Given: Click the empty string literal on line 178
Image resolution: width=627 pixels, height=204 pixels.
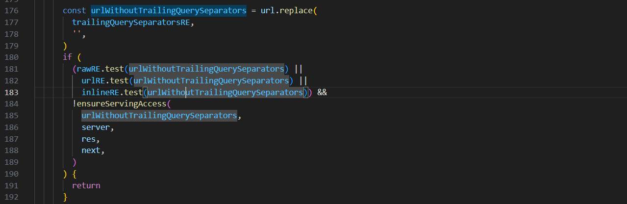Looking at the screenshot, I should pos(76,34).
